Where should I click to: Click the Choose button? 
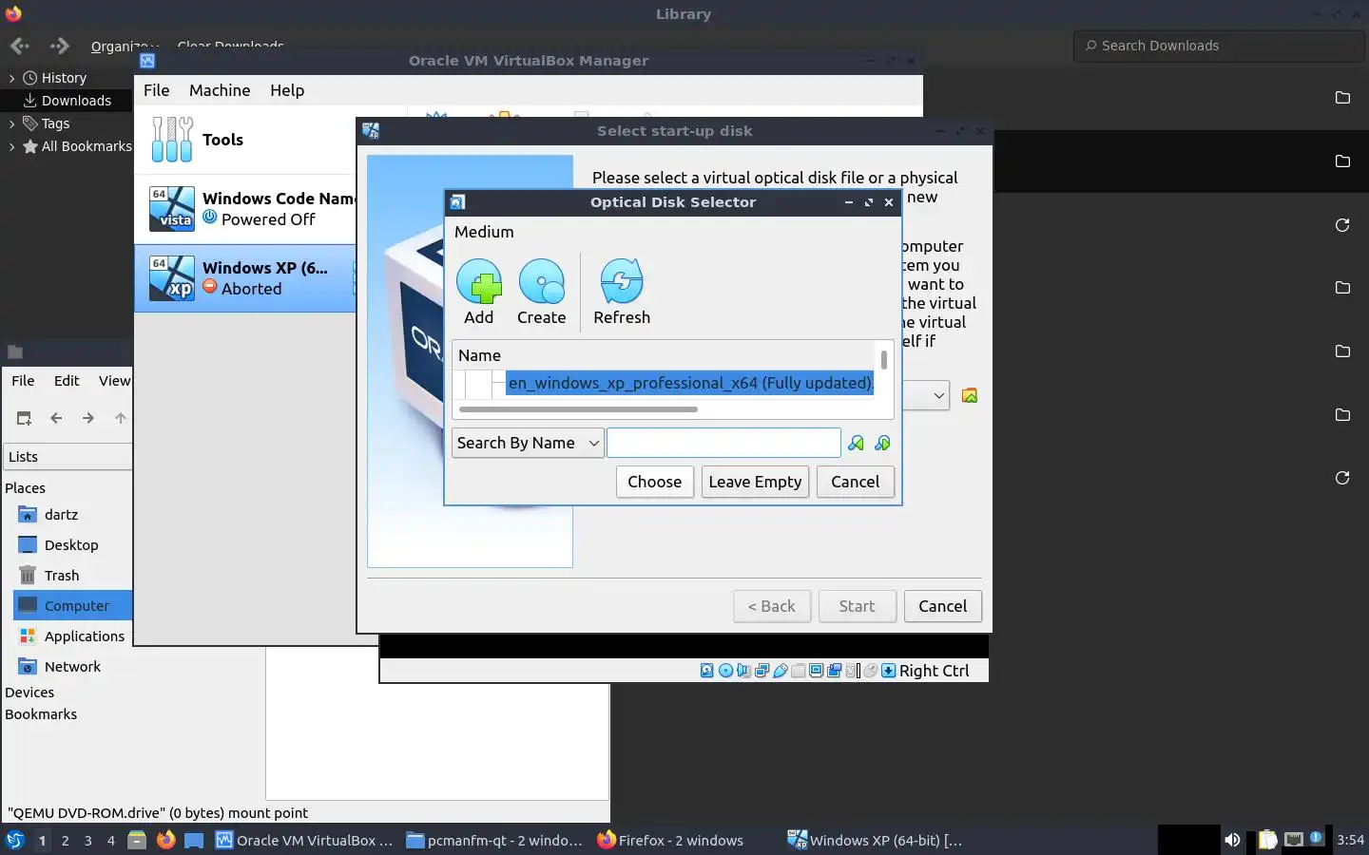(655, 482)
